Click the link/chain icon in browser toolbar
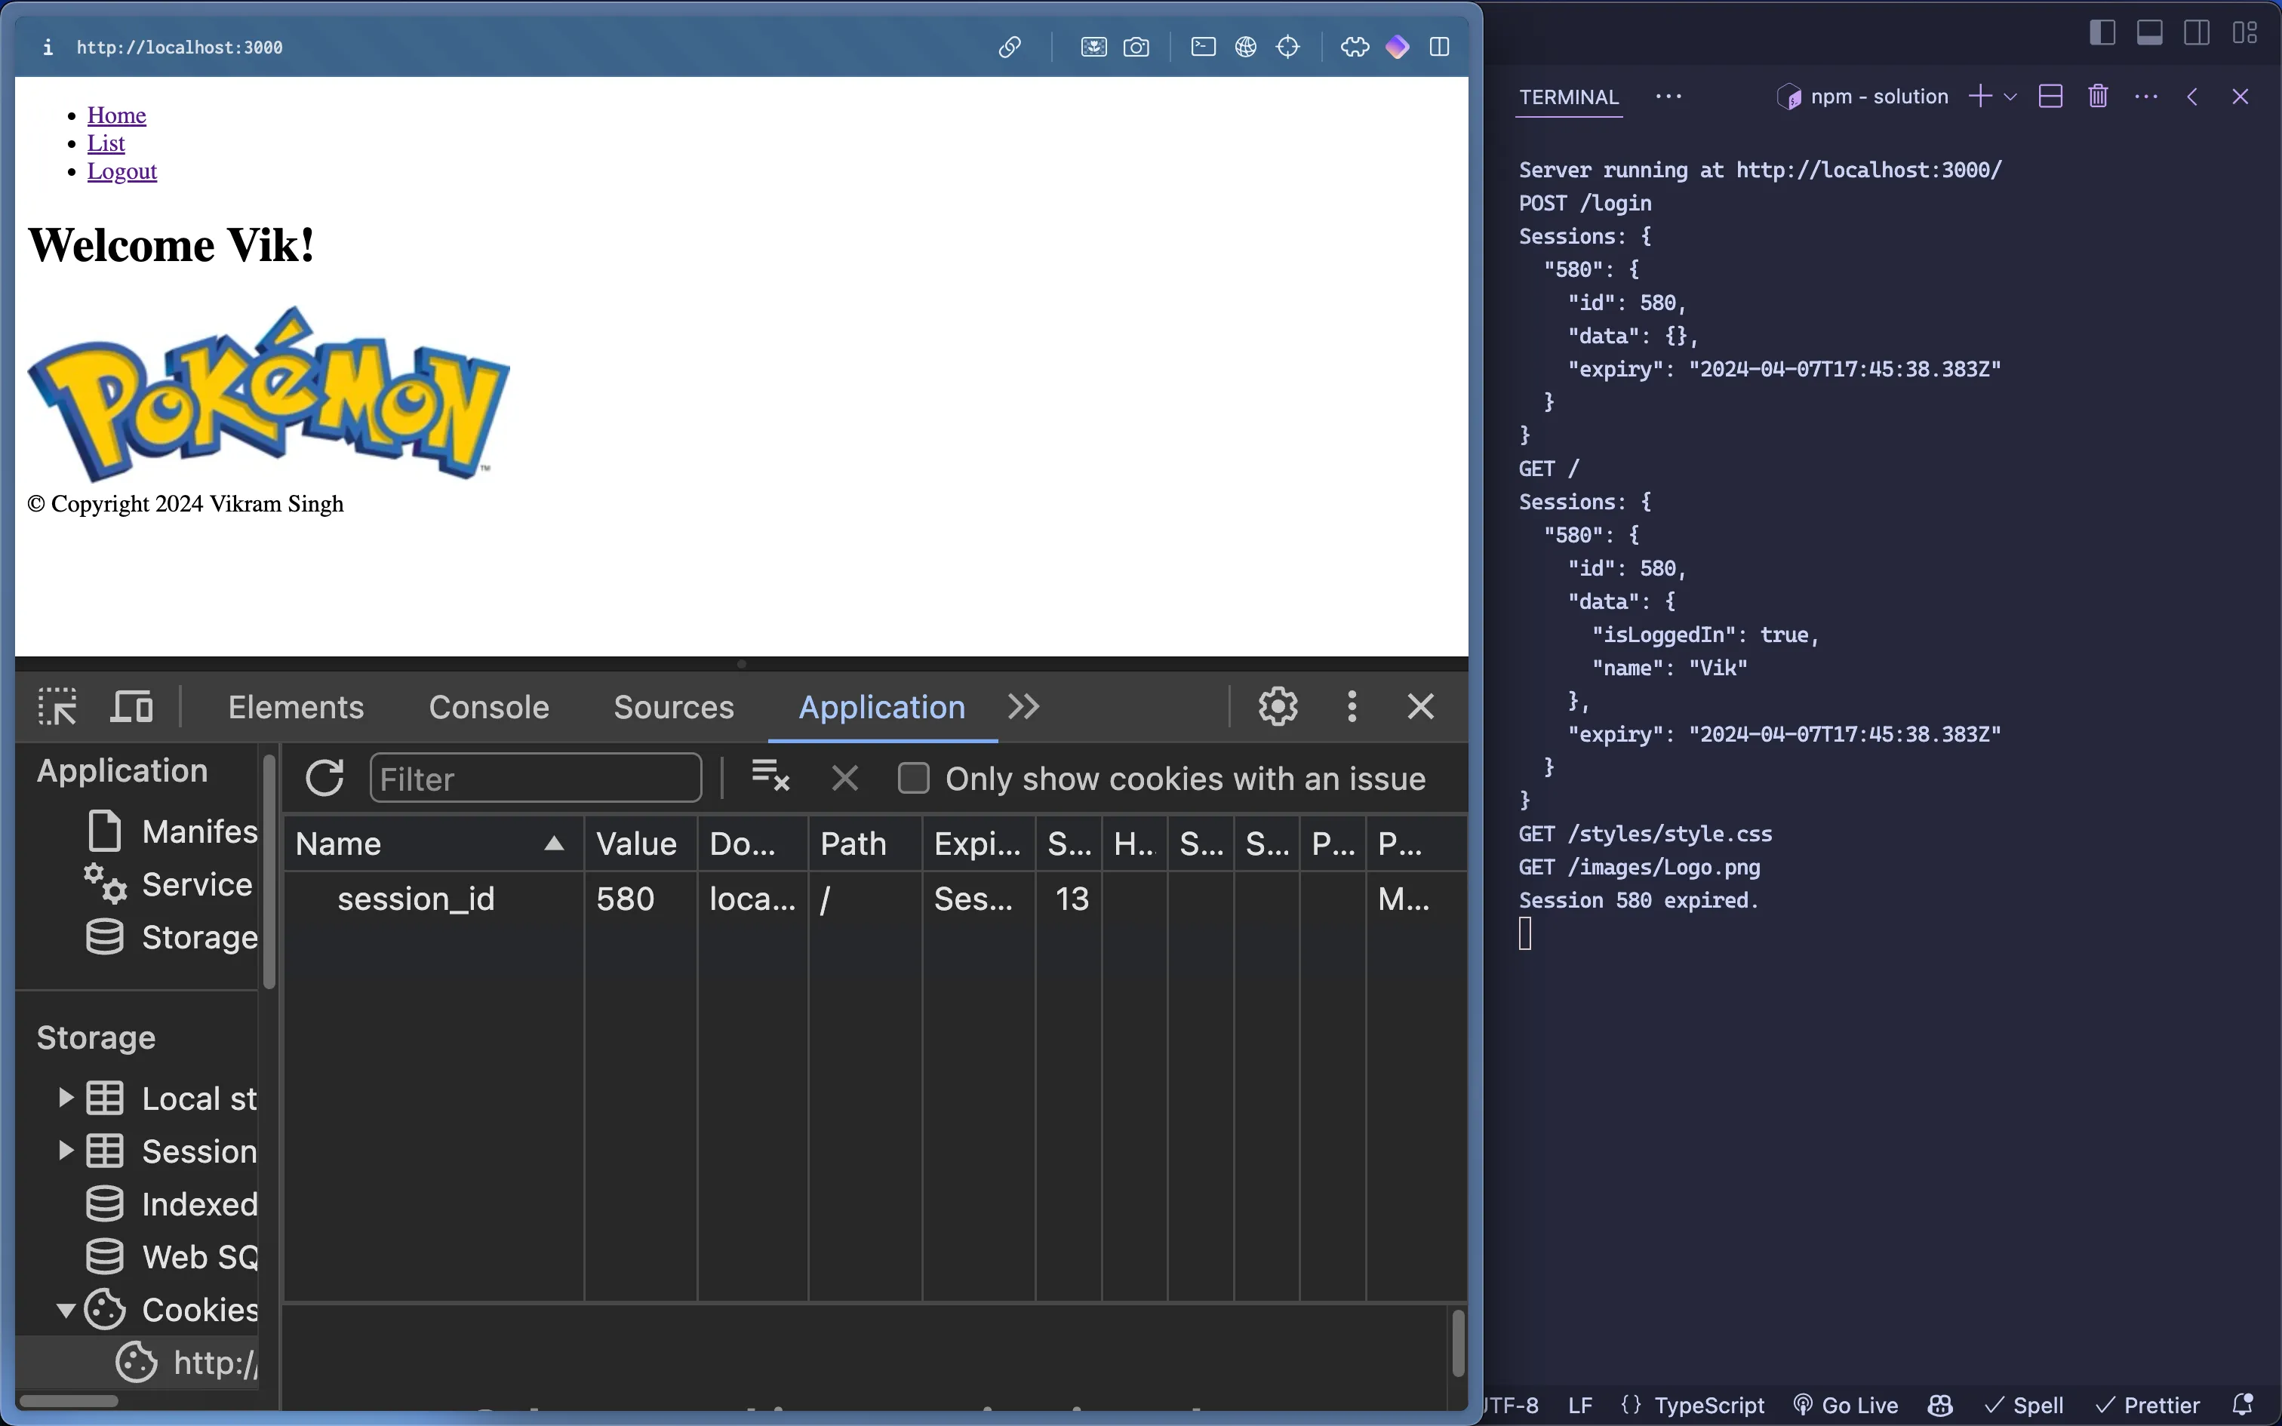The image size is (2282, 1426). (1010, 47)
